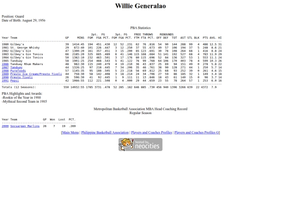Viewport: 281px width, 211px height.
Task: Open the Socsargen Marlins link
Action: 25,126
